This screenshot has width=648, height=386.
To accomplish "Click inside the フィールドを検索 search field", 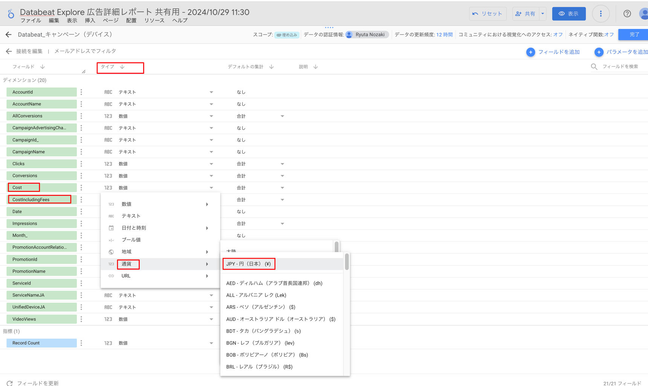I will [x=621, y=66].
